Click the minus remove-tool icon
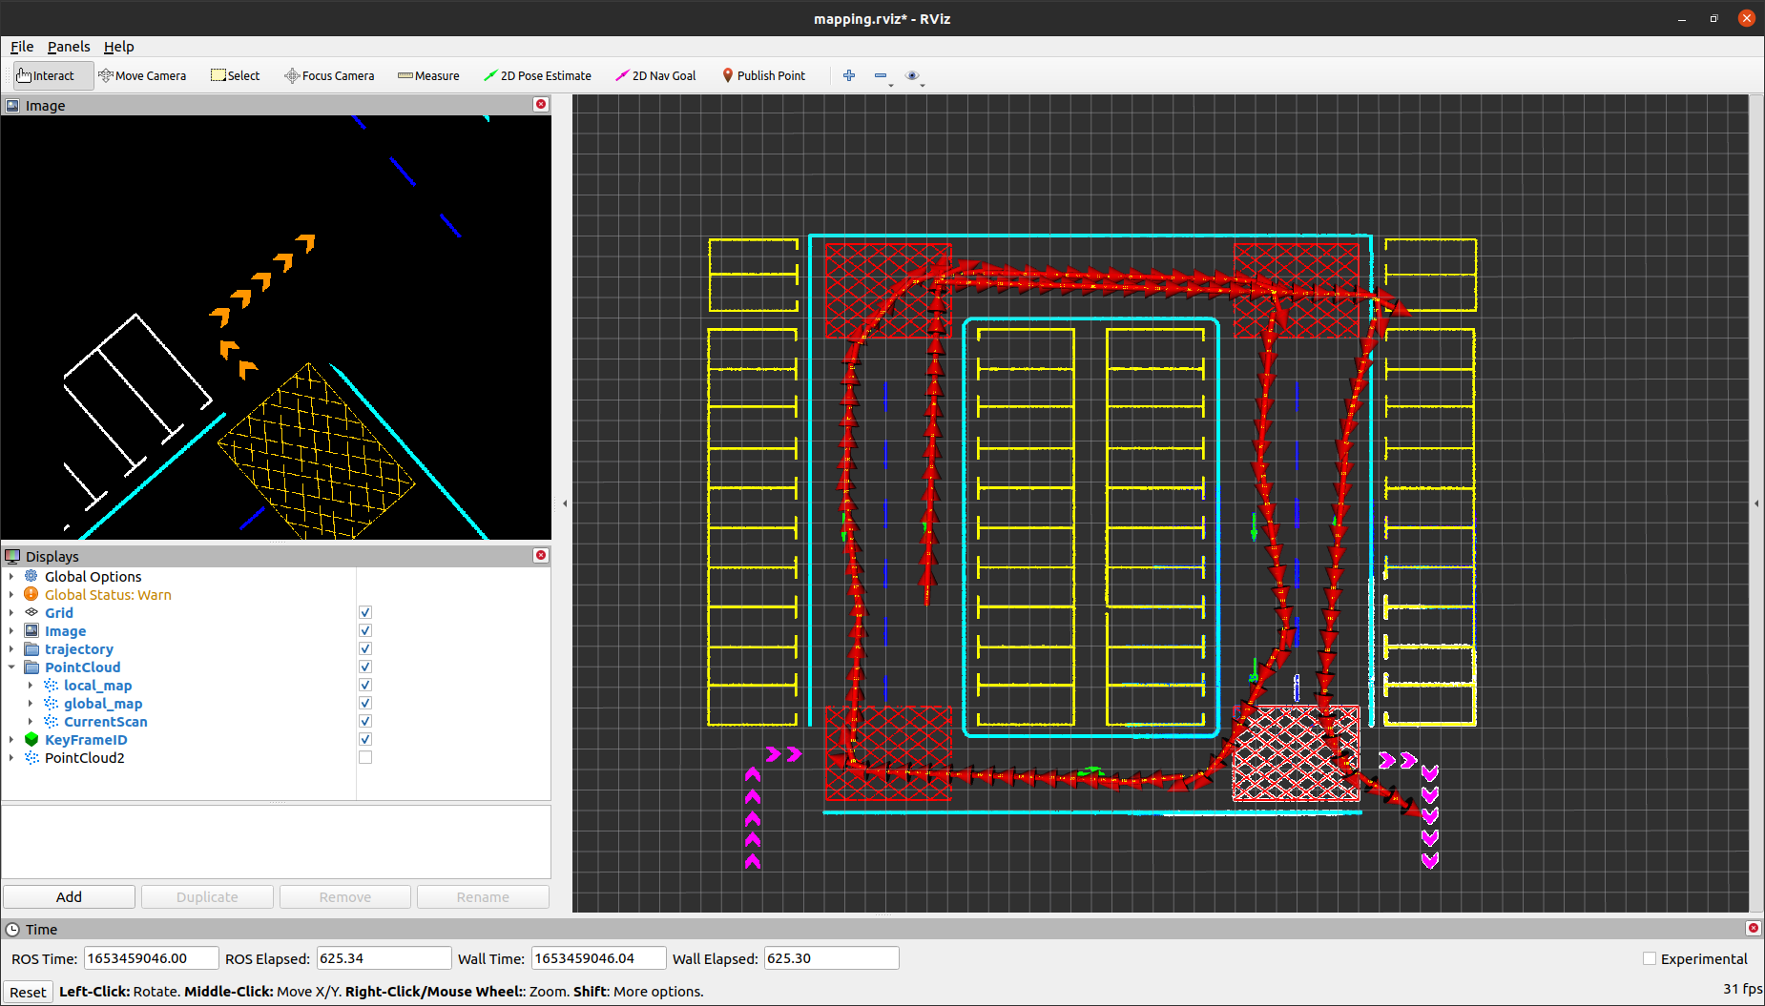1765x1006 pixels. 881,75
